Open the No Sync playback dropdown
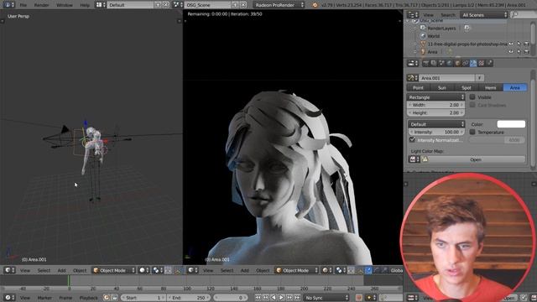537x302 pixels. tap(326, 298)
